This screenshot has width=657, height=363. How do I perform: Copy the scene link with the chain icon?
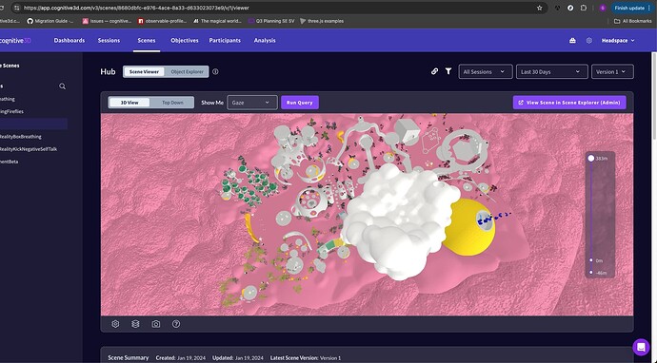(x=434, y=71)
